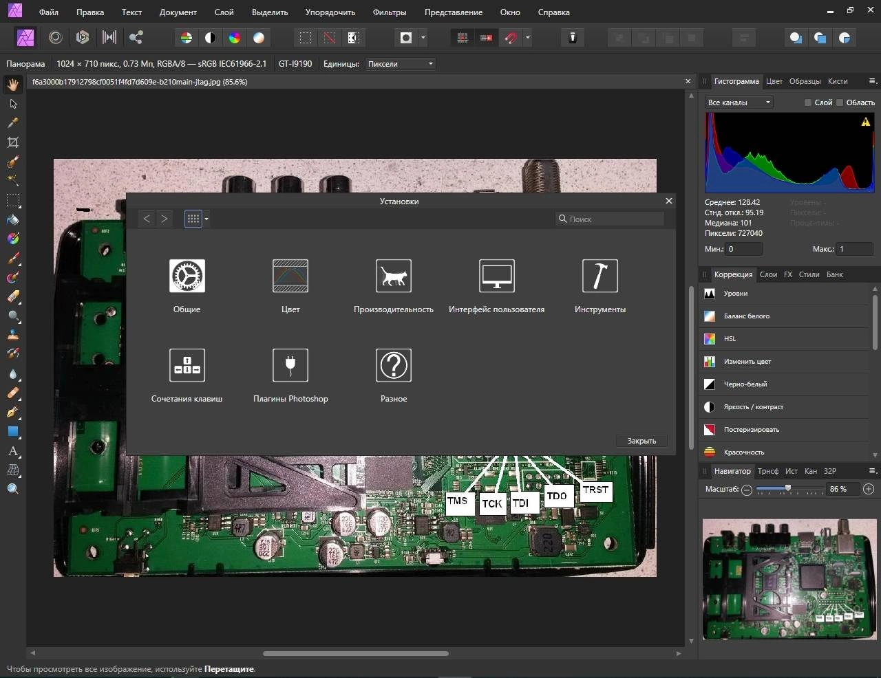The width and height of the screenshot is (881, 678).
Task: Select the Pen tool
Action: click(x=13, y=413)
